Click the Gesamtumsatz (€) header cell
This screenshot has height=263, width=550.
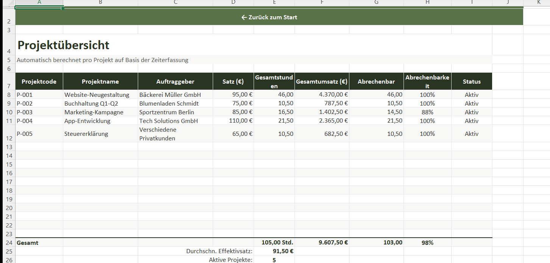[x=322, y=82]
